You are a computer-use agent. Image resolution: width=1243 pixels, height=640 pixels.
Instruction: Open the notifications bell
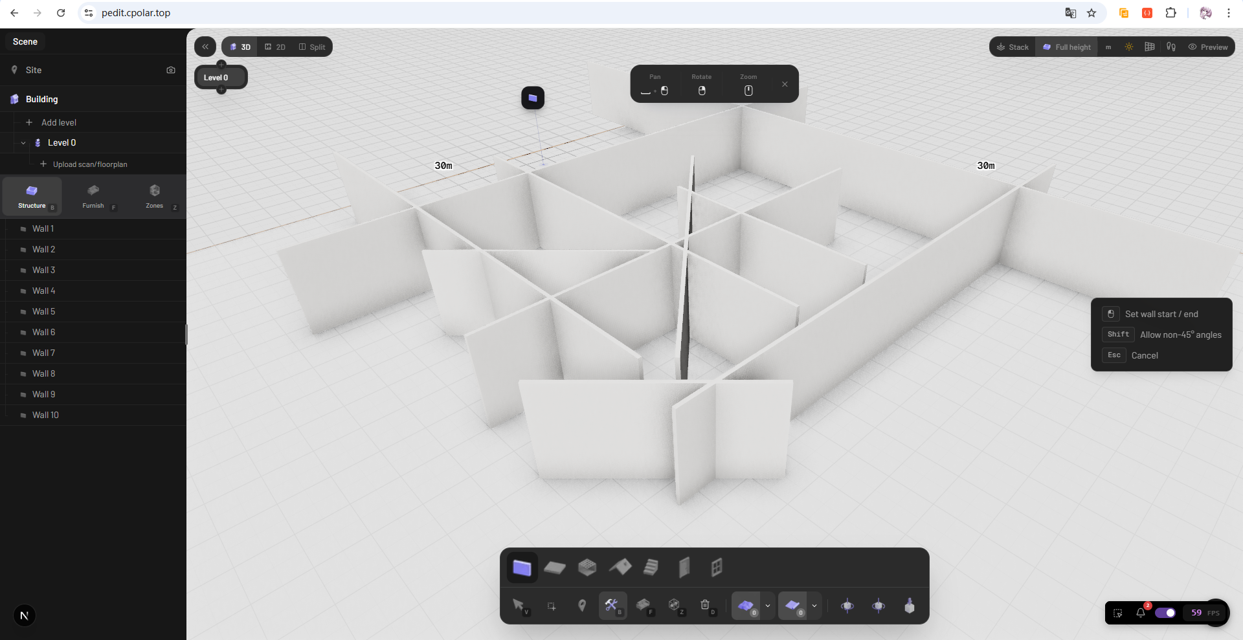coord(1141,613)
